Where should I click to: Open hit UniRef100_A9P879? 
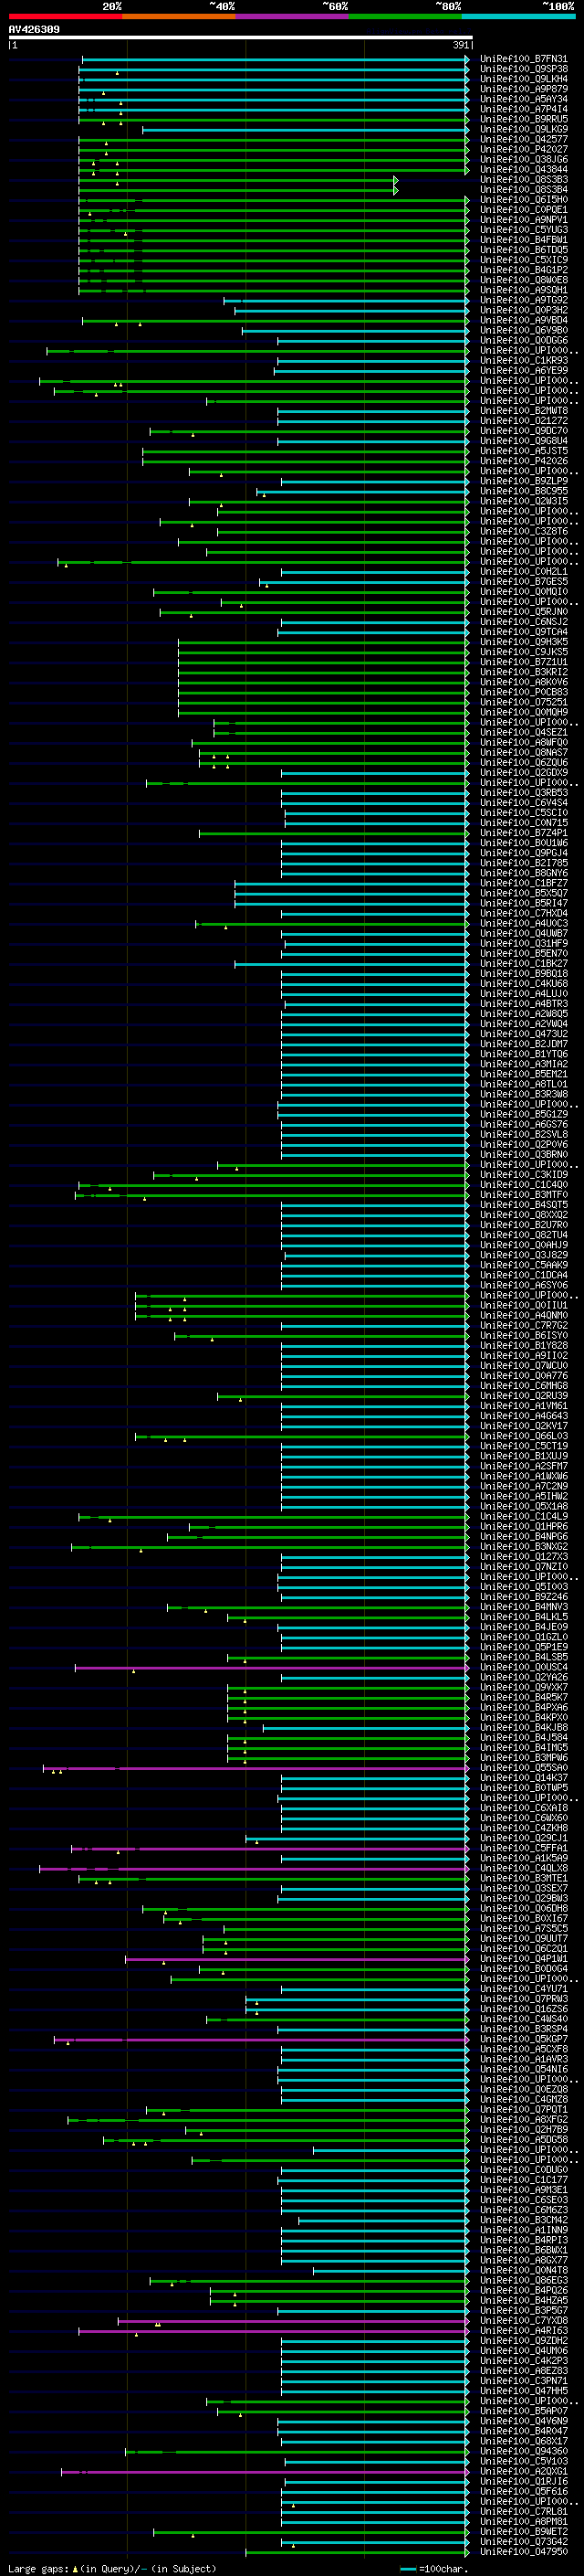(x=524, y=89)
